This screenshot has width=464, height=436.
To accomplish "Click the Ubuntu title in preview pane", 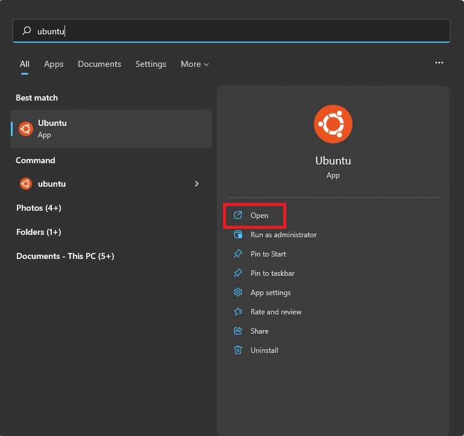I will [x=333, y=161].
